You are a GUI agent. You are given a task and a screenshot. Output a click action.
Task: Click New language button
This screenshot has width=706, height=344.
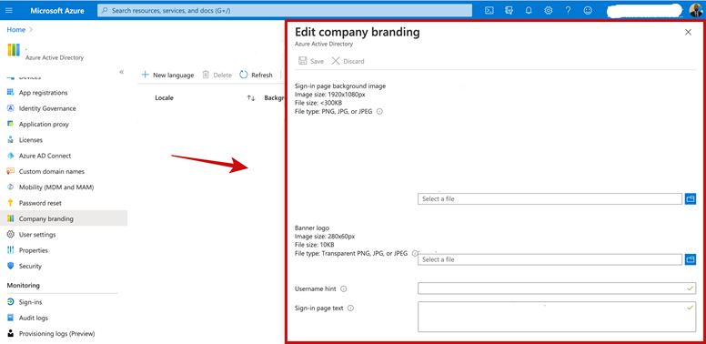[167, 75]
